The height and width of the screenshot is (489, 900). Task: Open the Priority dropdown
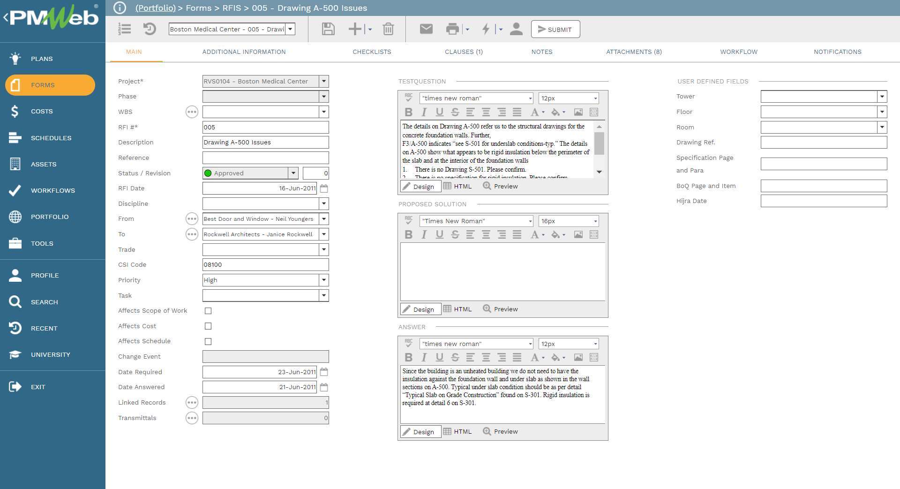pyautogui.click(x=323, y=280)
